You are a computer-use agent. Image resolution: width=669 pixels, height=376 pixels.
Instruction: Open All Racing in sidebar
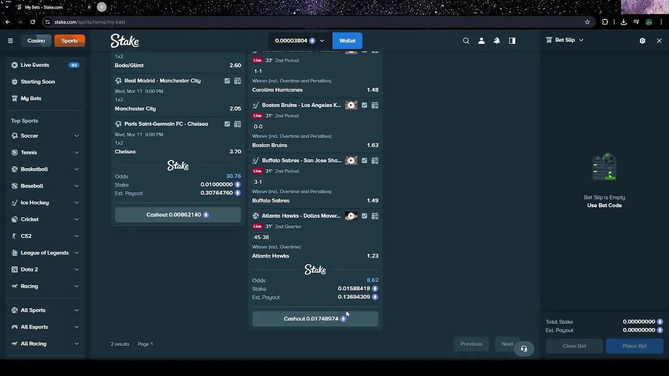[x=33, y=344]
